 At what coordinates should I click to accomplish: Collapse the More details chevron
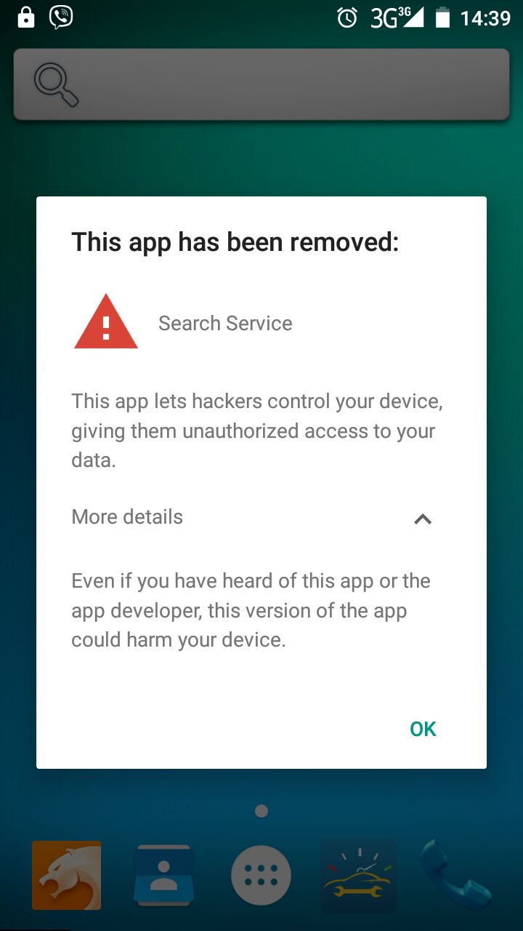(x=423, y=519)
